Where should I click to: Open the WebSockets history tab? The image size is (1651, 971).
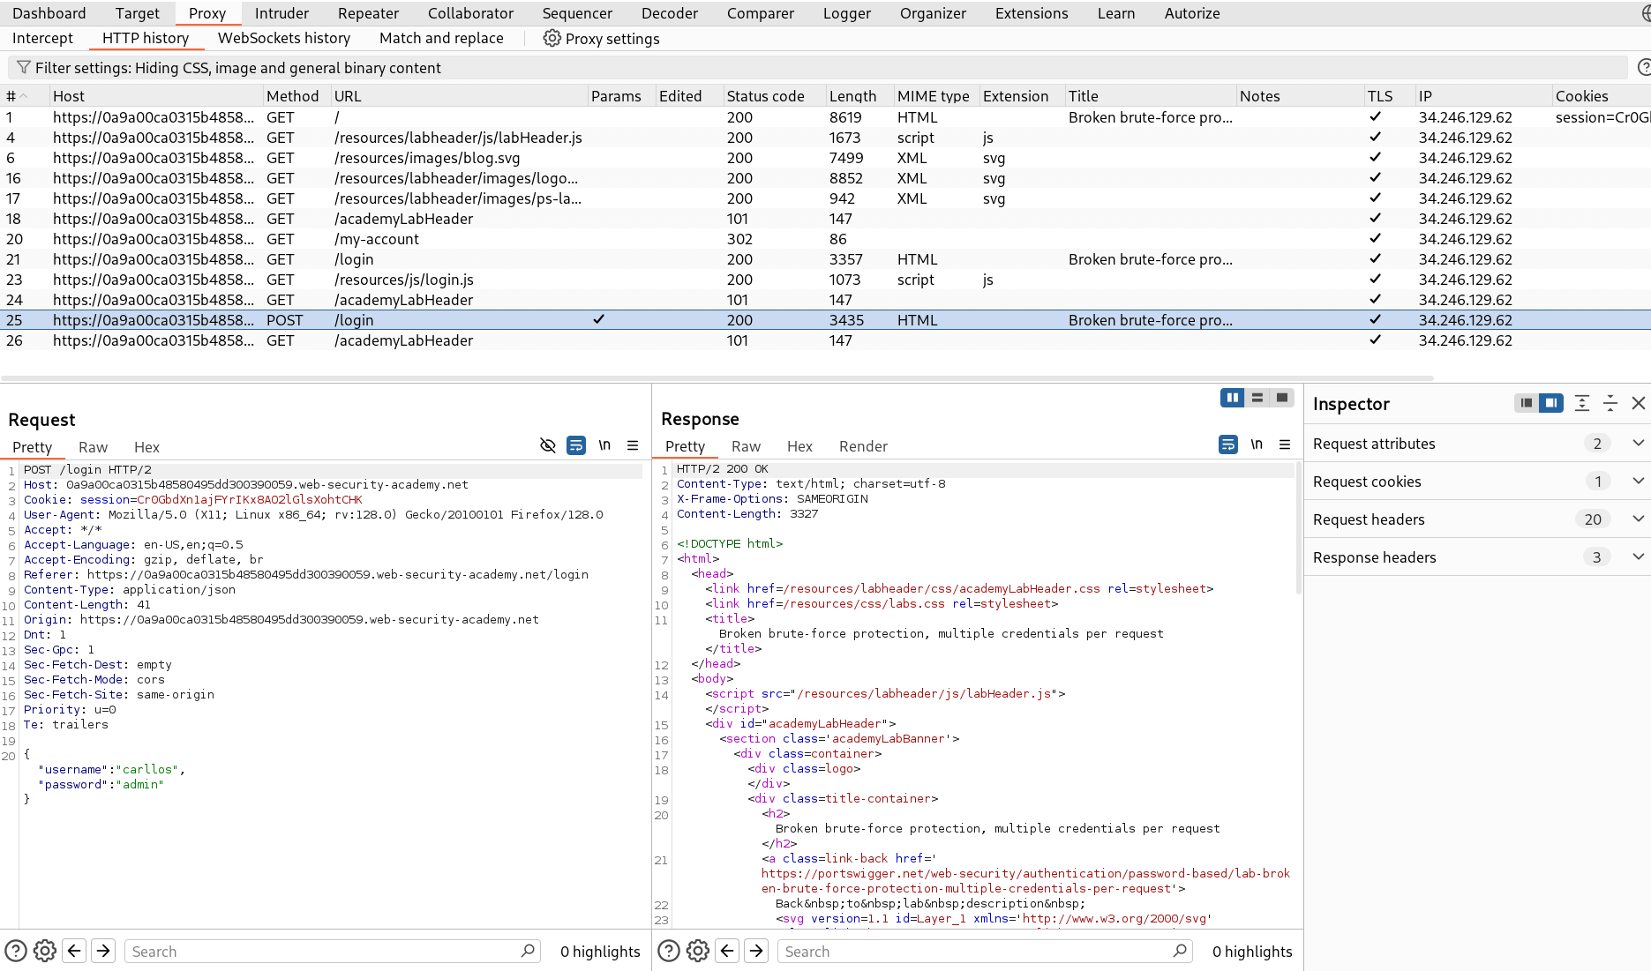point(284,38)
